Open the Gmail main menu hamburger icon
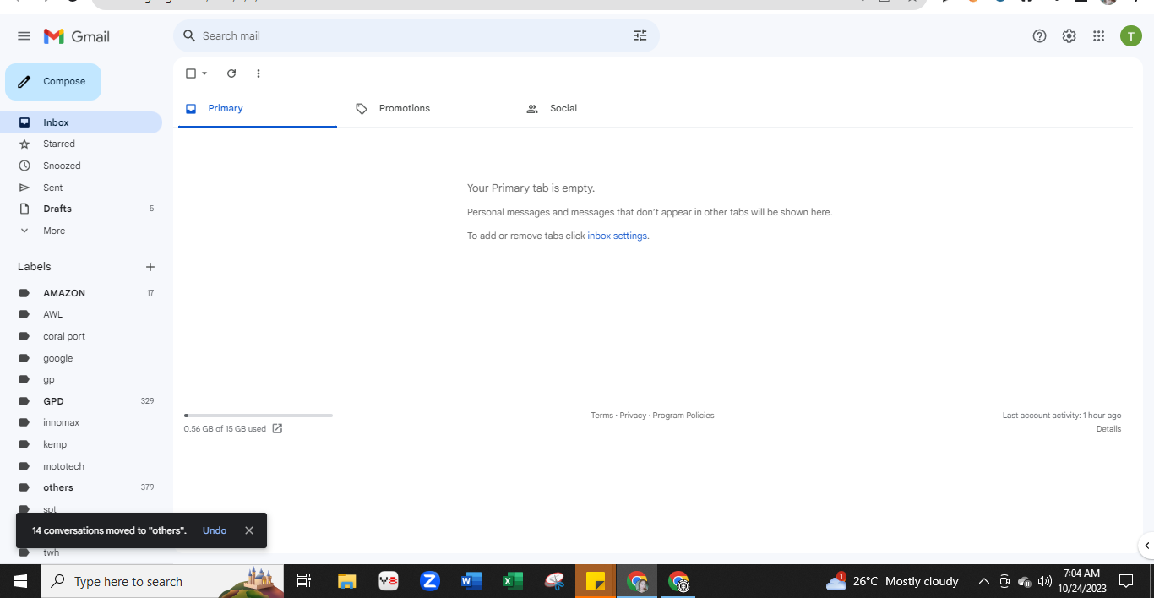Screen dimensions: 1154x598 click(24, 36)
